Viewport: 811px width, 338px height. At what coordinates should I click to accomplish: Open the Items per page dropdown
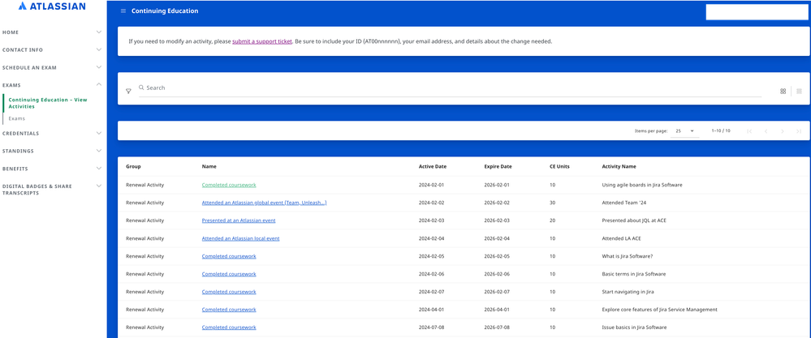pos(685,131)
